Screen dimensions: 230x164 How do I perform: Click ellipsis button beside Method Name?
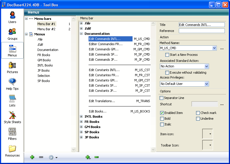coord(222,49)
